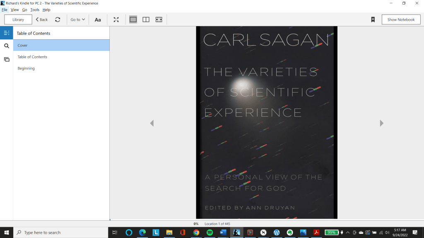Screen dimensions: 424x238
Task: Switch to multi-page grid view
Action: click(159, 19)
